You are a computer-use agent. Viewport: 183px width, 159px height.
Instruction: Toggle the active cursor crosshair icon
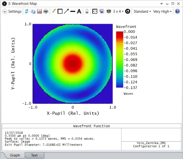click(x=95, y=11)
